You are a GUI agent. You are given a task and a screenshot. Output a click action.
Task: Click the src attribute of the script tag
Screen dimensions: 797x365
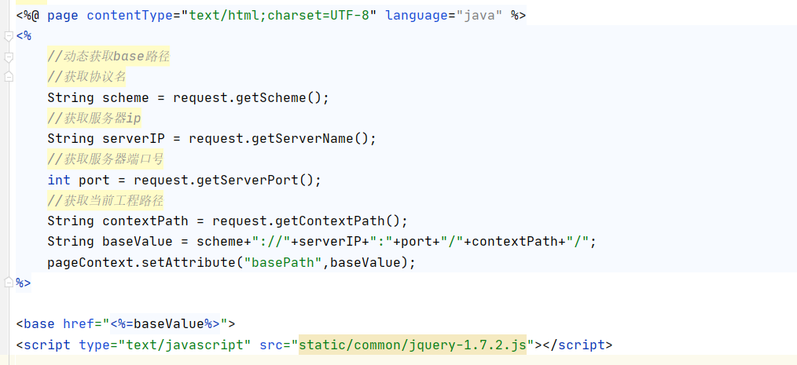click(271, 345)
